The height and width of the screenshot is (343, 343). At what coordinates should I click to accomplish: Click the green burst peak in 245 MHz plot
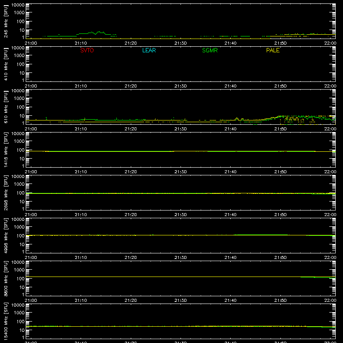tap(99, 32)
